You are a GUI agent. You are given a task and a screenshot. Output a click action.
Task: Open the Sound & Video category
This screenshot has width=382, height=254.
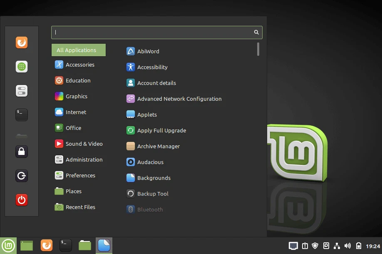click(84, 144)
